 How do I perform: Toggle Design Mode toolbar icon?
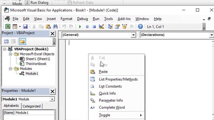tap(101, 26)
